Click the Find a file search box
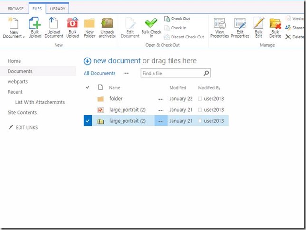 pos(171,73)
